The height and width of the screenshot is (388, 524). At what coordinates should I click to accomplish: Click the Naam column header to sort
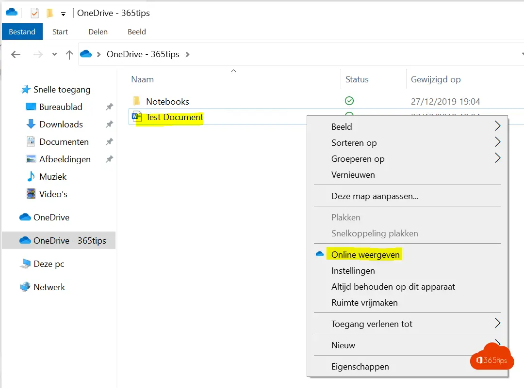pyautogui.click(x=142, y=79)
